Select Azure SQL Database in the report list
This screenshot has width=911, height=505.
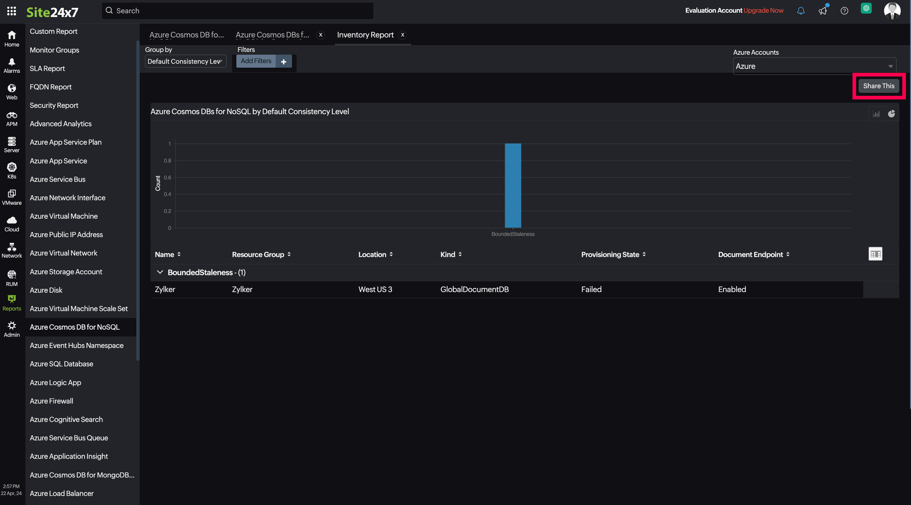pos(61,364)
